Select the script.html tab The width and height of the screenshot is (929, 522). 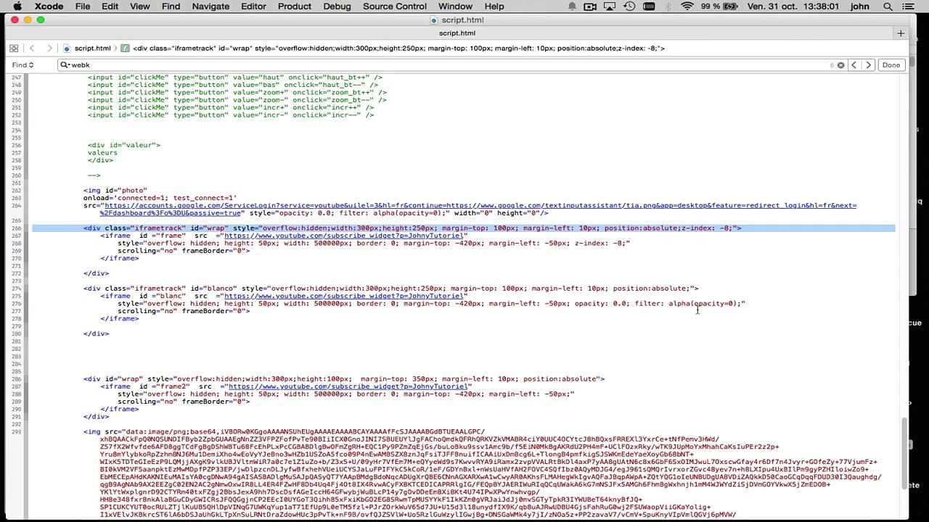[x=457, y=33]
